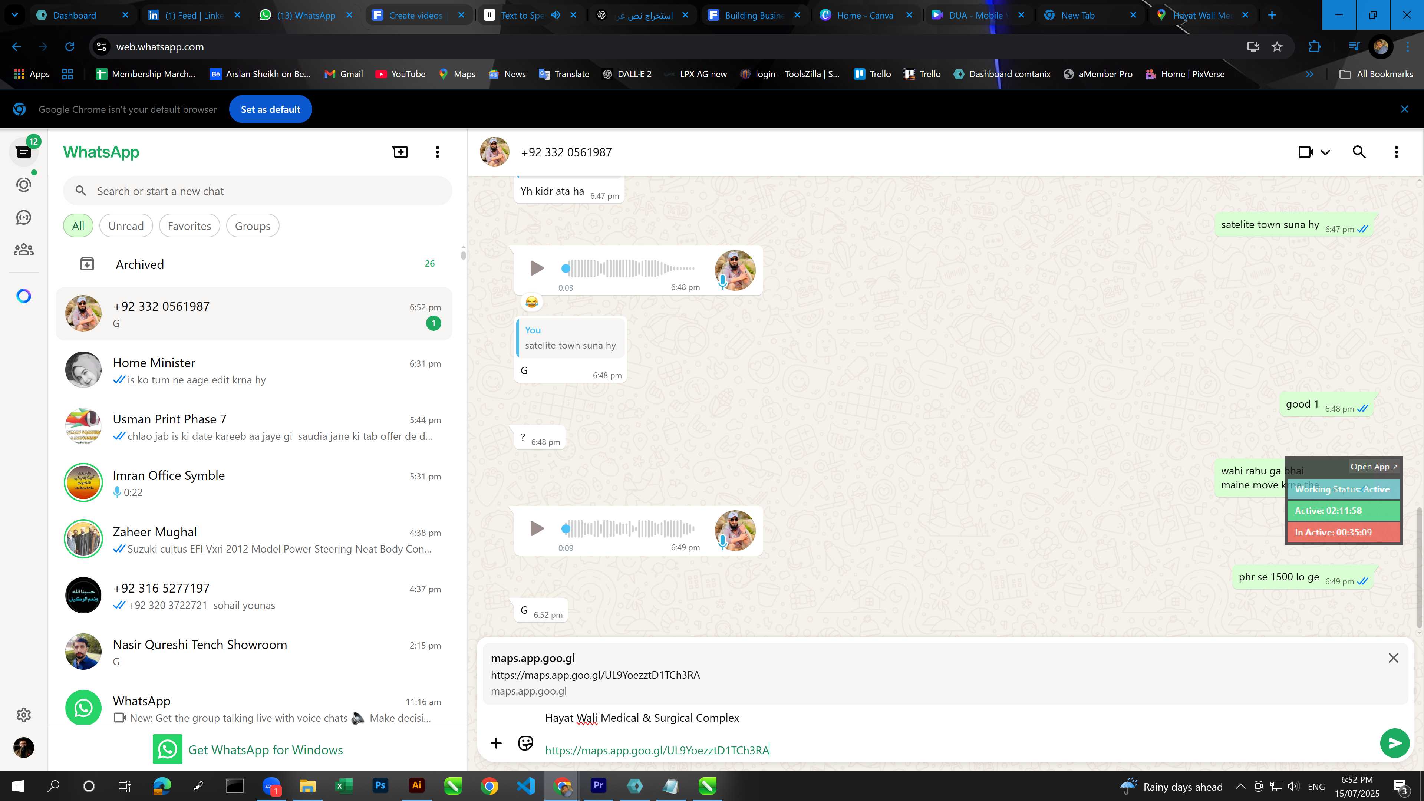1424x801 pixels.
Task: Open the emoji and sticker picker
Action: point(525,743)
